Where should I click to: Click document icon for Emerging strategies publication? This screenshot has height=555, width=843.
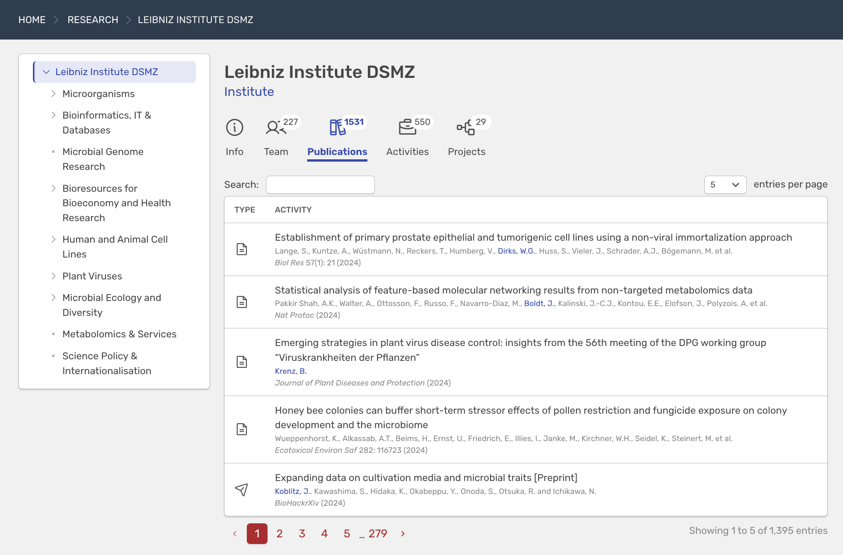tap(242, 362)
